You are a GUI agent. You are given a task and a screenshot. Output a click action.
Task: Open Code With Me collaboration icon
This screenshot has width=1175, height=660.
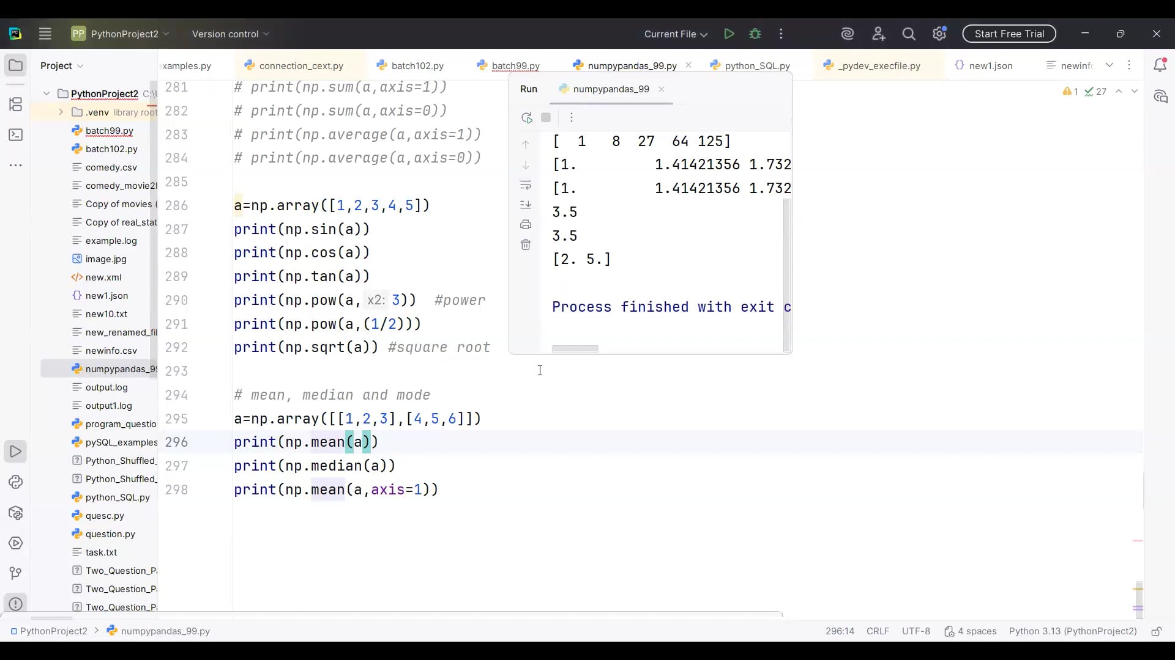pos(879,34)
